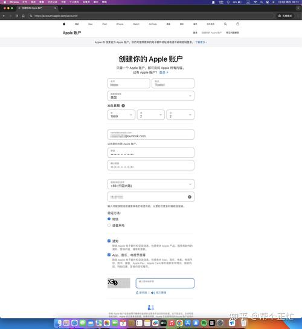Open the shopping bag icon
This screenshot has width=302, height=329.
pyautogui.click(x=237, y=24)
